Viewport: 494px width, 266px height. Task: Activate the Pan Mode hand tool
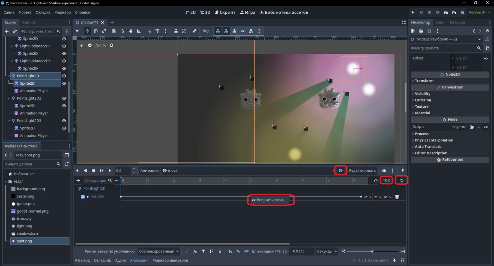pyautogui.click(x=131, y=31)
